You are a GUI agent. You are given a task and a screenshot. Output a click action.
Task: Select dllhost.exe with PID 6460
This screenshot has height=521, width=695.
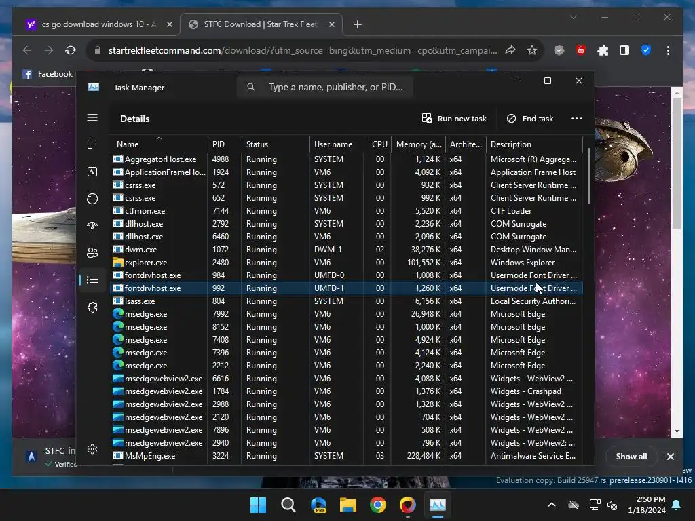[346, 237]
